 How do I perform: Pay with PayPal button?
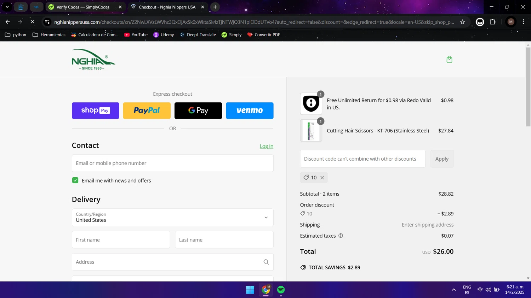(x=147, y=111)
